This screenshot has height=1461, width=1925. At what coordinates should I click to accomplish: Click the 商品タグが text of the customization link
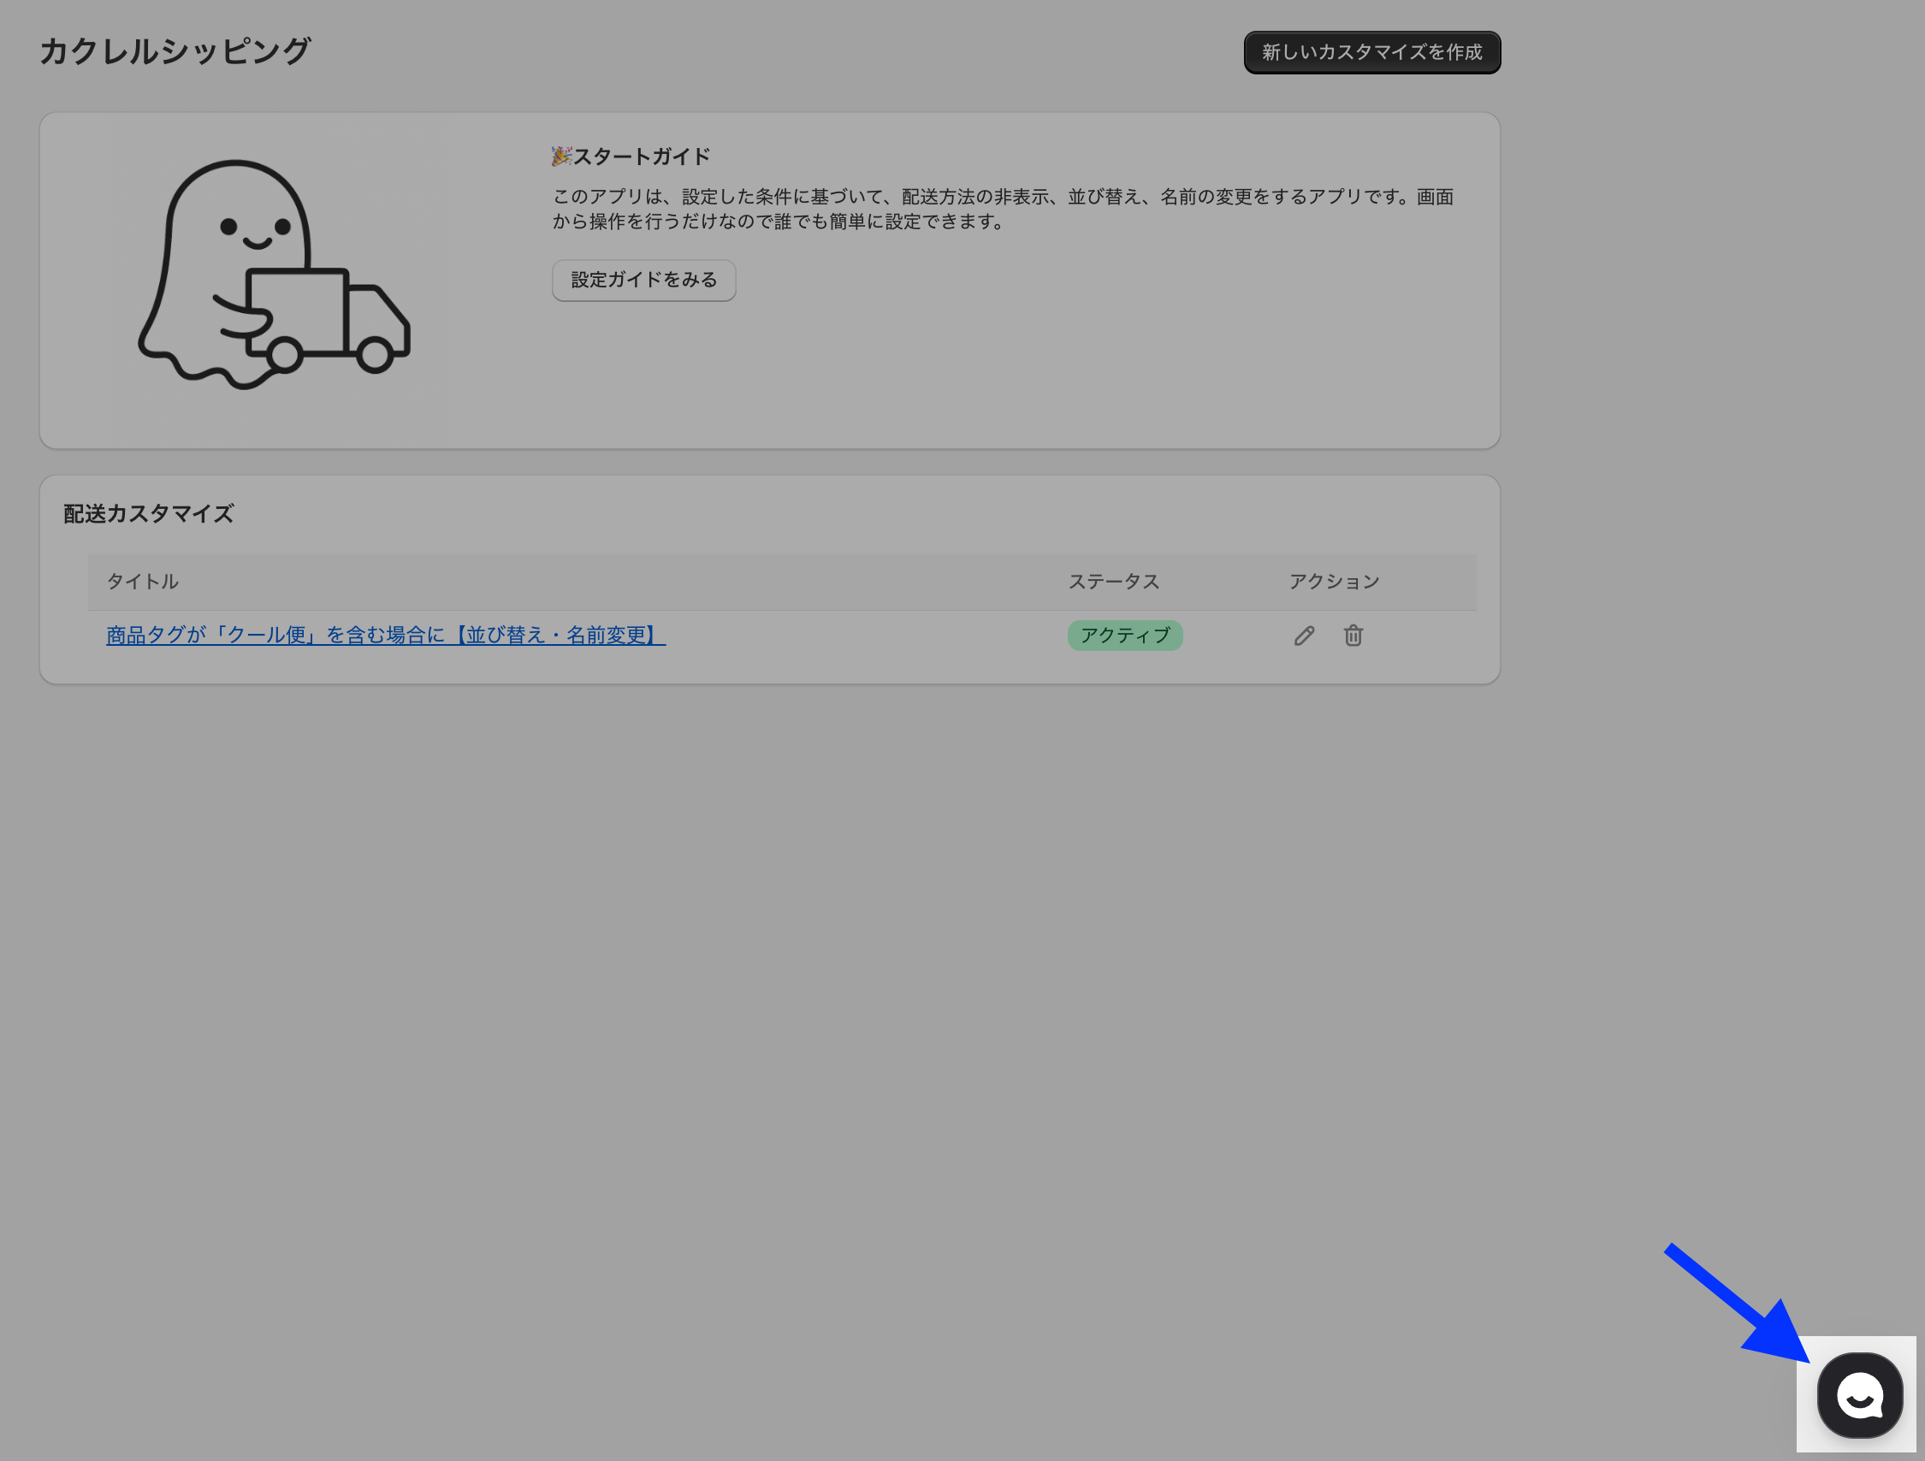point(157,636)
